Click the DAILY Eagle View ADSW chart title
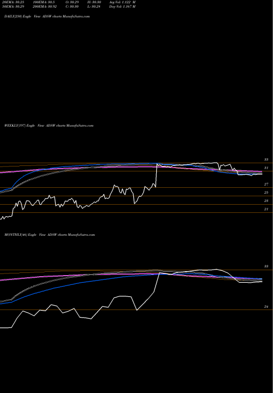Image resolution: width=273 pixels, height=393 pixels. (x=47, y=16)
